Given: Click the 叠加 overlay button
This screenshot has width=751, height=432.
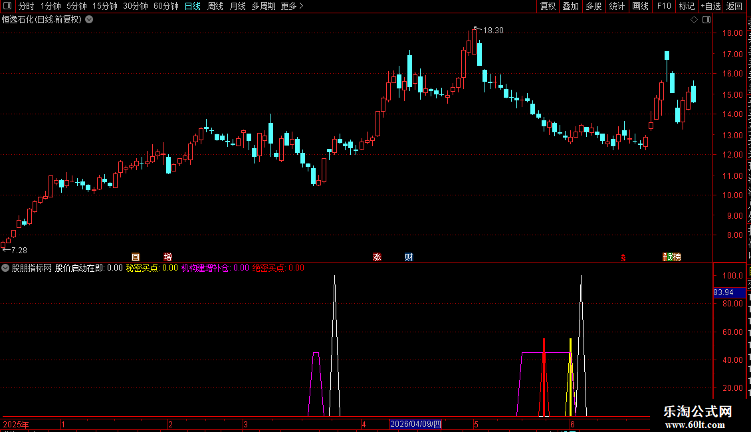Looking at the screenshot, I should 570,6.
